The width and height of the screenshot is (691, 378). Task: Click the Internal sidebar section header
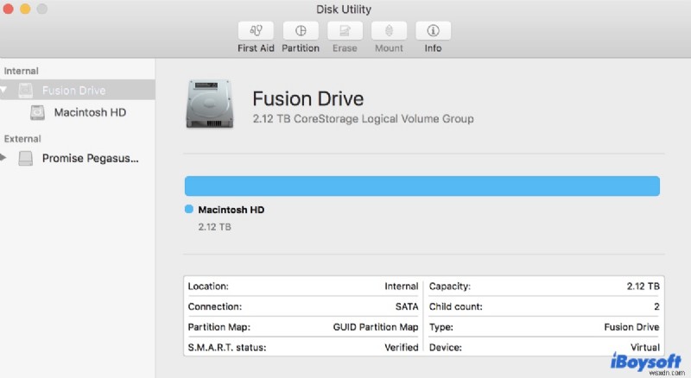pyautogui.click(x=21, y=71)
